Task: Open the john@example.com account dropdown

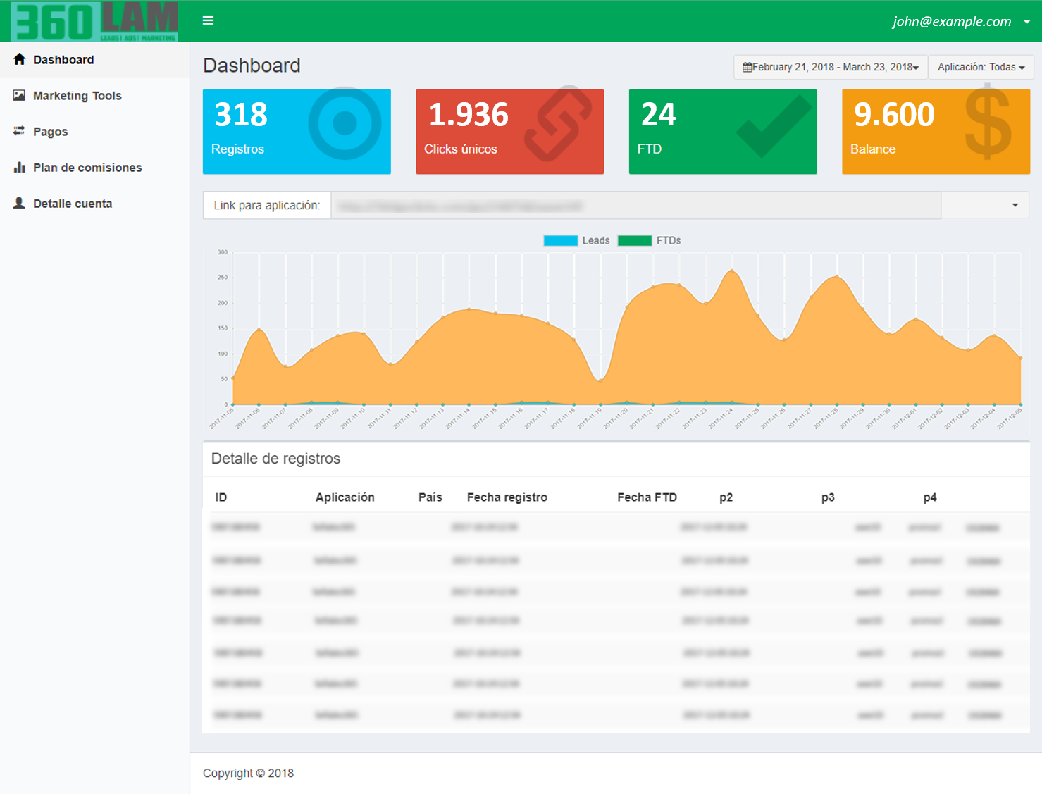Action: [961, 21]
